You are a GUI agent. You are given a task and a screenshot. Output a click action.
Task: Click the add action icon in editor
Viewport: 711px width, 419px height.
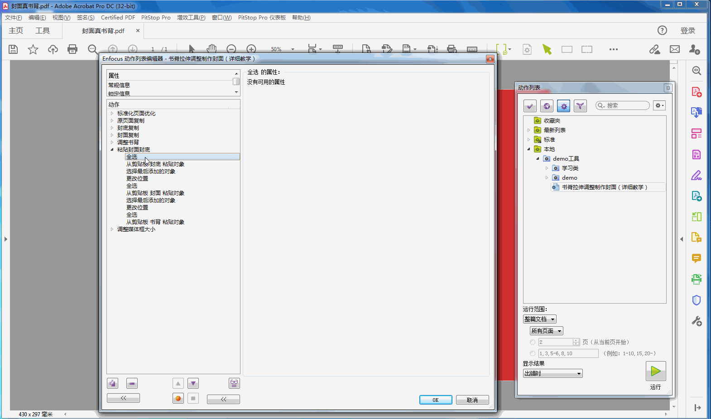113,384
